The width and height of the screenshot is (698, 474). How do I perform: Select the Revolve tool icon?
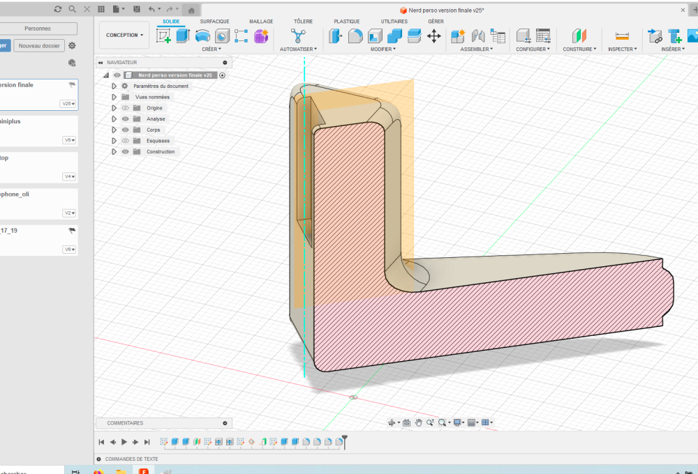(202, 36)
